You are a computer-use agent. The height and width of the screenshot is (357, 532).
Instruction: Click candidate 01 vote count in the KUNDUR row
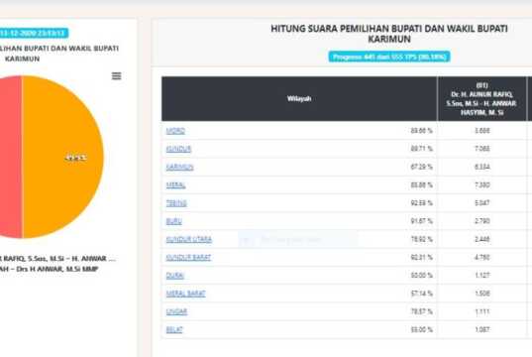coord(481,149)
